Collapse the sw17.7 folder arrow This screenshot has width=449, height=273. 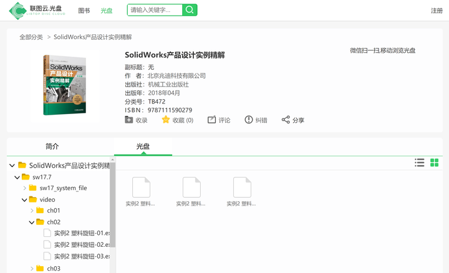point(17,178)
